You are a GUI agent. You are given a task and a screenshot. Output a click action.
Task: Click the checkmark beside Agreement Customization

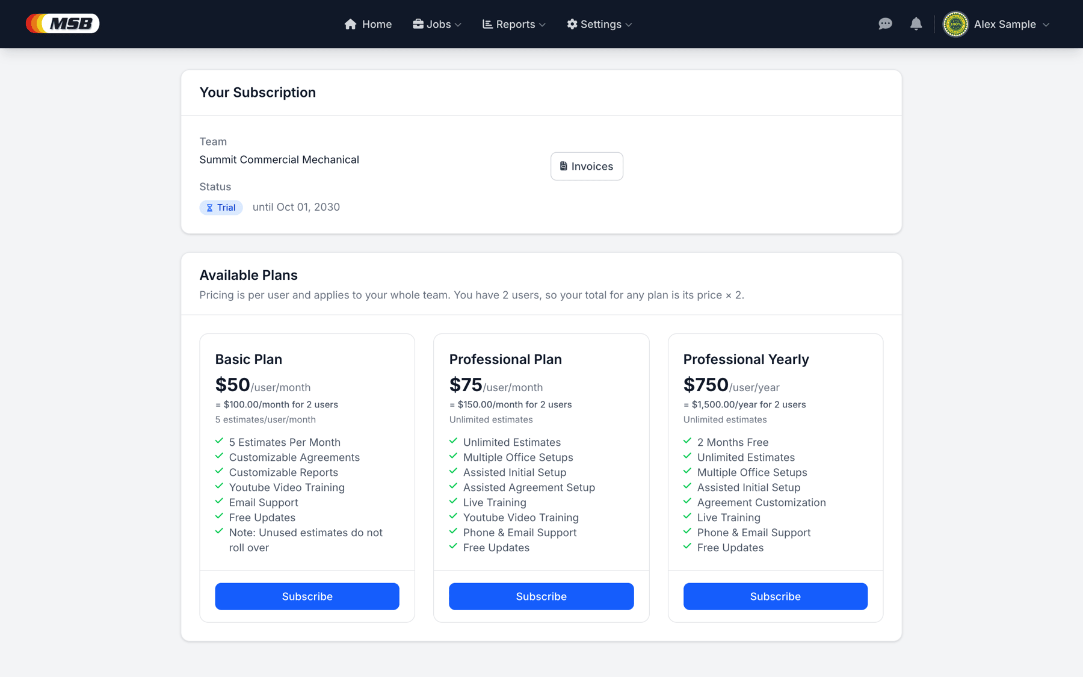pyautogui.click(x=687, y=501)
